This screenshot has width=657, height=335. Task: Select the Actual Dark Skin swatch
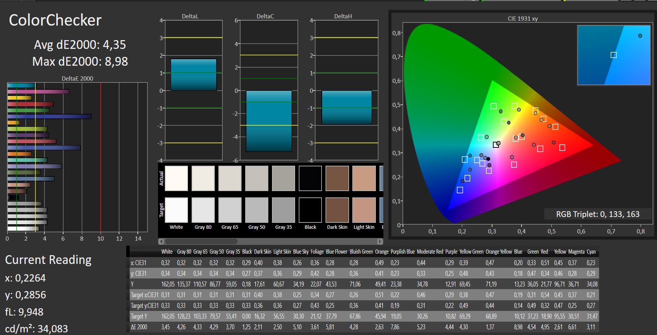(x=337, y=178)
